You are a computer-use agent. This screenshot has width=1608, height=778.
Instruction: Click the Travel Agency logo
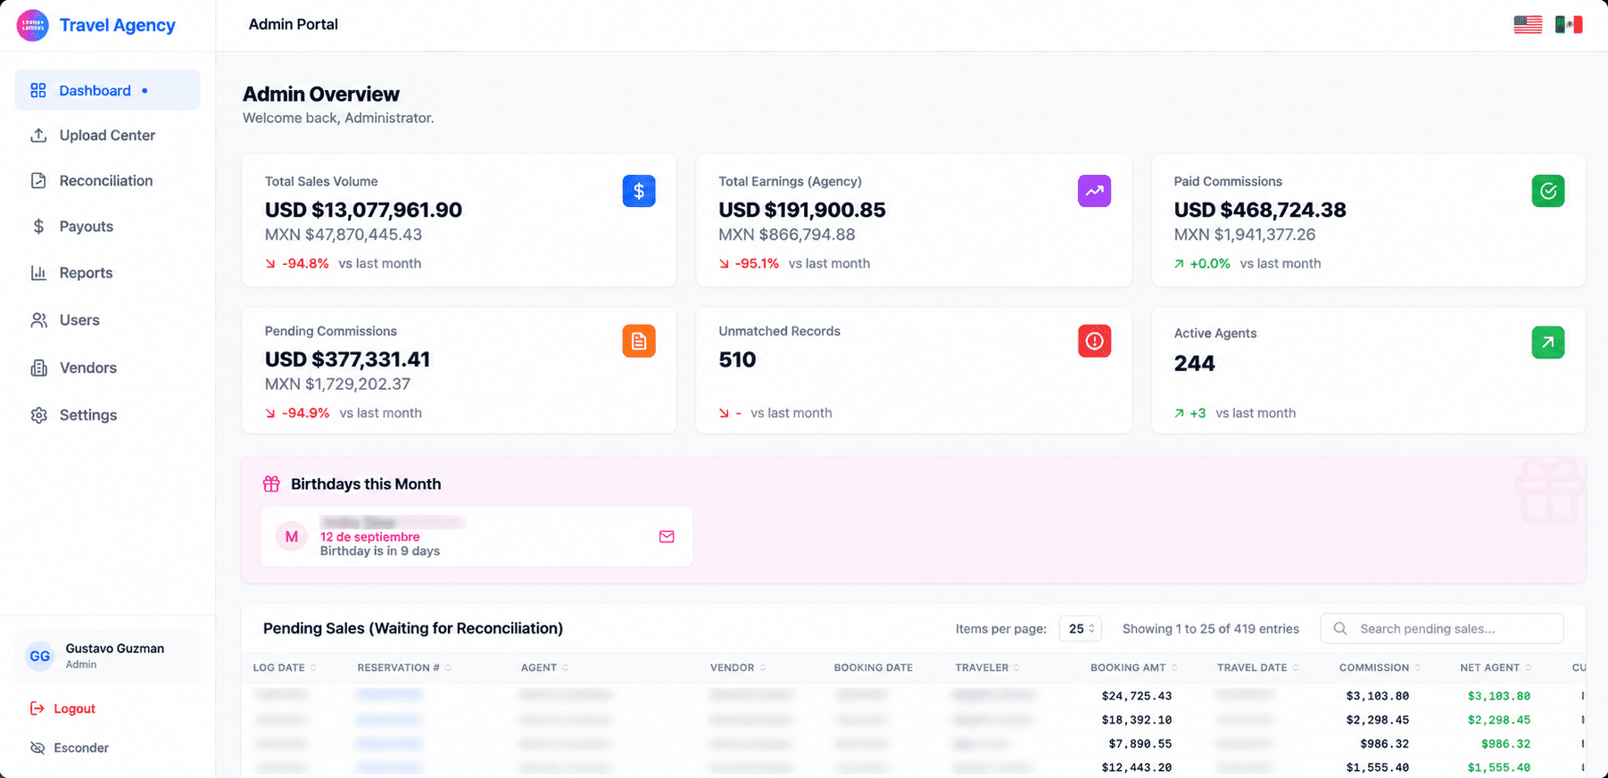point(33,26)
